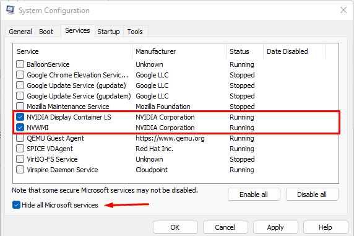Viewport: 354px width, 236px height.
Task: Check the SPICE VDAgent service box
Action: pos(20,149)
